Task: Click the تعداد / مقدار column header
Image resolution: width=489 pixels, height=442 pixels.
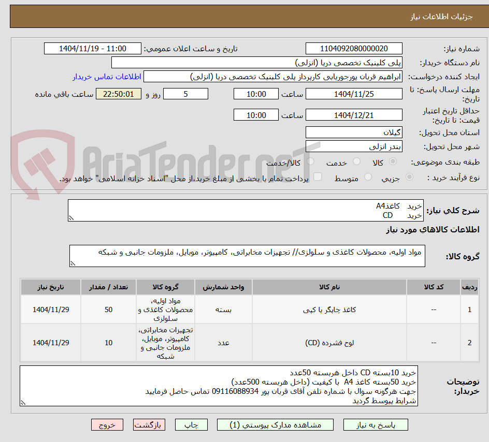Action: coord(109,287)
